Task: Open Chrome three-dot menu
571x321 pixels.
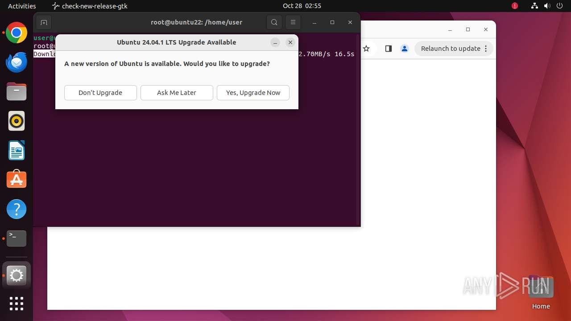Action: pyautogui.click(x=486, y=49)
